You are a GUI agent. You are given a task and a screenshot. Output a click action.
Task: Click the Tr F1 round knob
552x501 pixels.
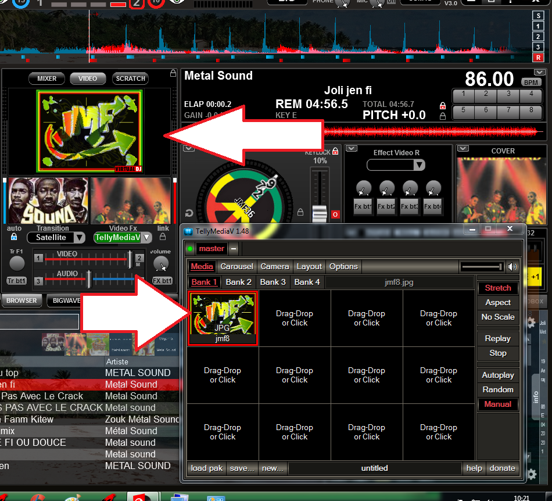16,263
